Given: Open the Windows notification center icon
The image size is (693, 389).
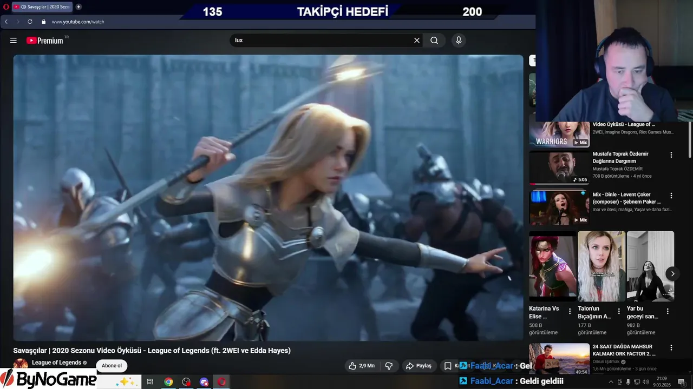Looking at the screenshot, I should point(681,382).
